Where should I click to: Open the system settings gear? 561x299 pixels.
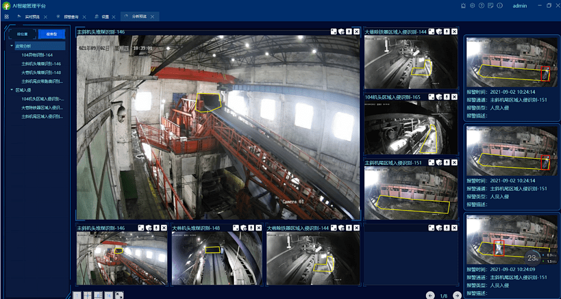[x=472, y=6]
